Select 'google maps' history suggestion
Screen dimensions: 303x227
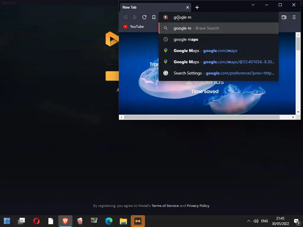click(x=219, y=39)
